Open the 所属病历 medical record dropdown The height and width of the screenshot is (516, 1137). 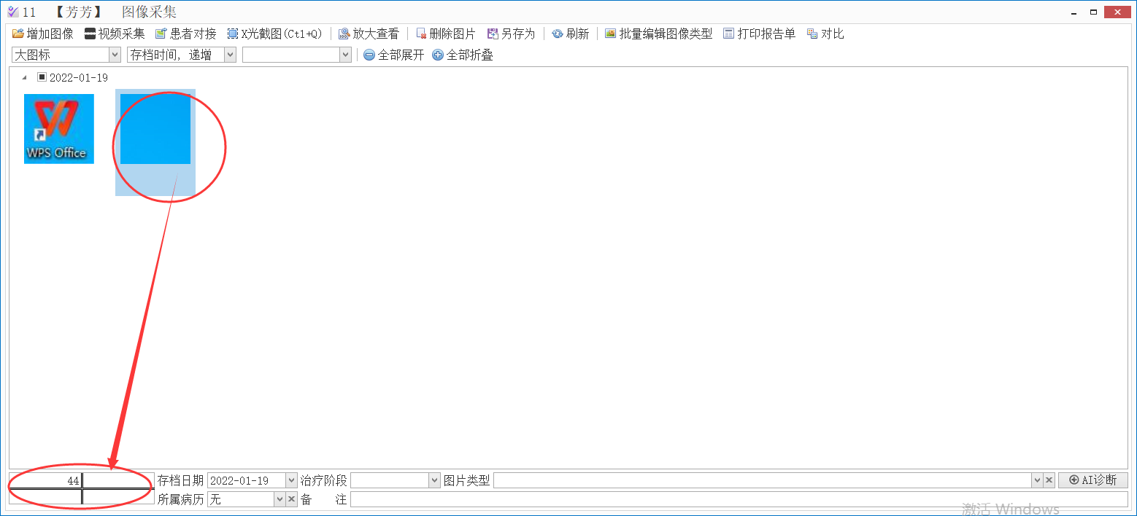point(279,499)
